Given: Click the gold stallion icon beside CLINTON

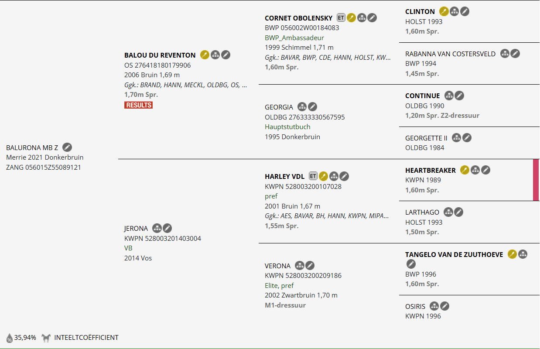Looking at the screenshot, I should point(444,12).
